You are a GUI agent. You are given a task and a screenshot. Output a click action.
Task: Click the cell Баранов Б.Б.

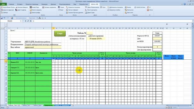(x=18, y=73)
